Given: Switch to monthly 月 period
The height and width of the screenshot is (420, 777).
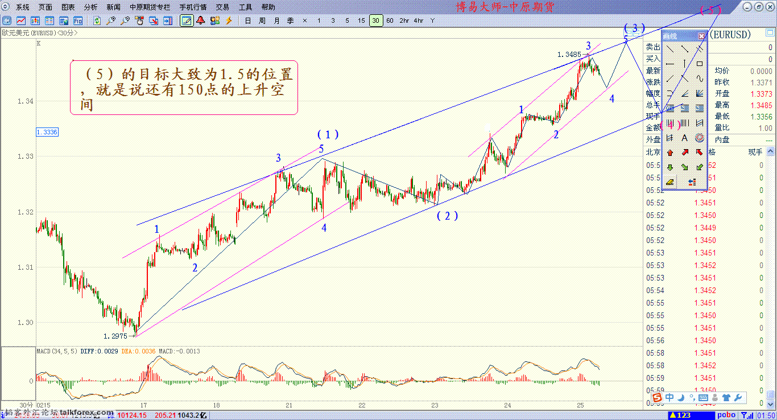Looking at the screenshot, I should 276,20.
